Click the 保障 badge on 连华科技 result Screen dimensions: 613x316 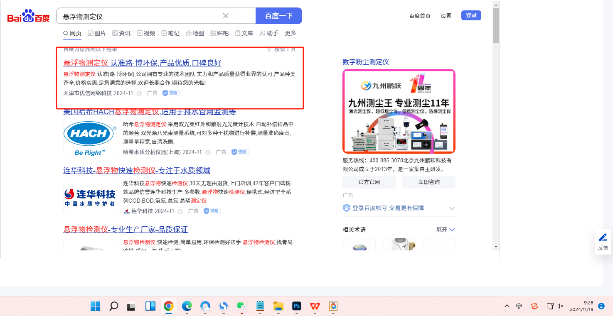(212, 211)
